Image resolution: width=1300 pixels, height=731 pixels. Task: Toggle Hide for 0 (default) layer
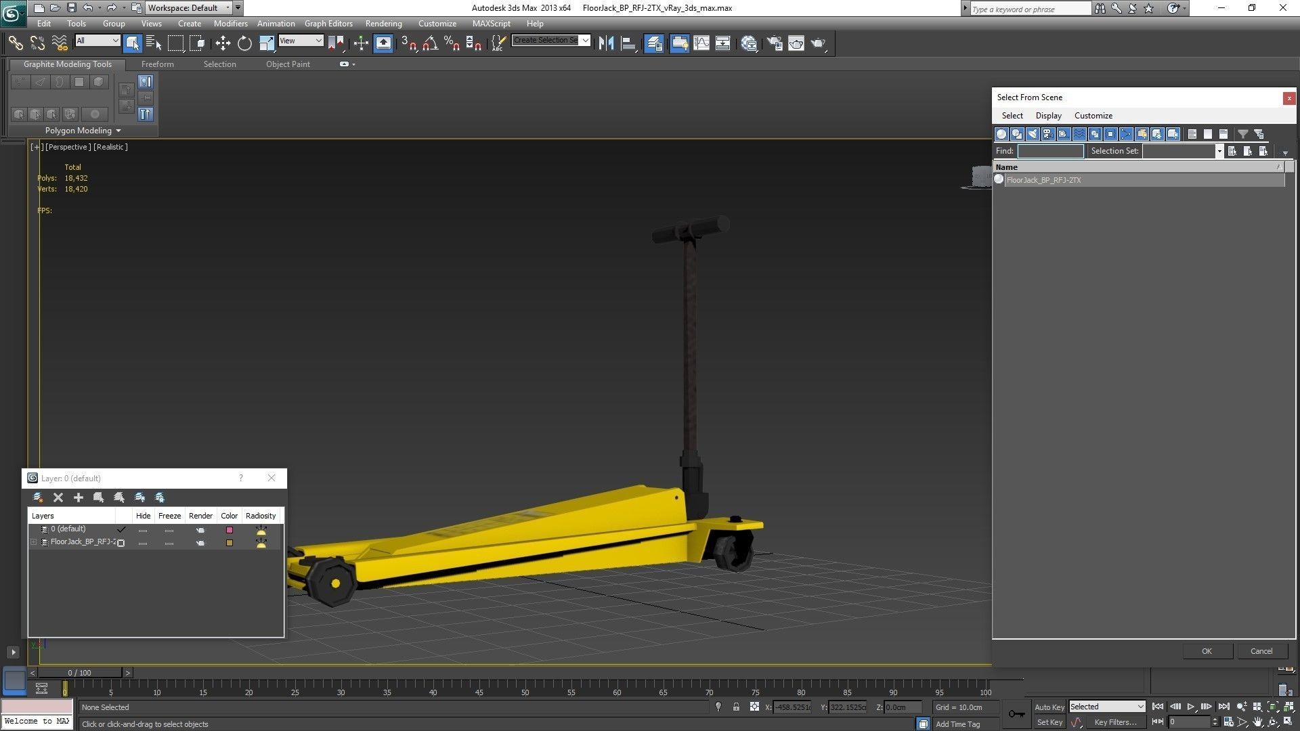tap(143, 530)
